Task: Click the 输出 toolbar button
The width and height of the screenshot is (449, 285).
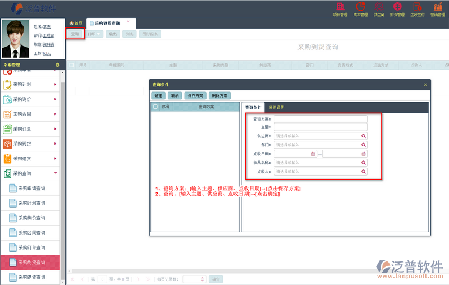Action: 113,34
